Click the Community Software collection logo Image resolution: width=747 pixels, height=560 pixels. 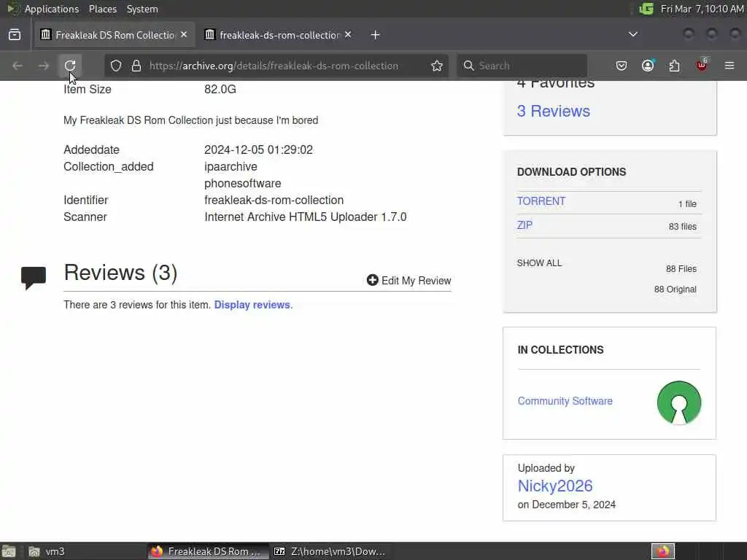click(x=679, y=402)
